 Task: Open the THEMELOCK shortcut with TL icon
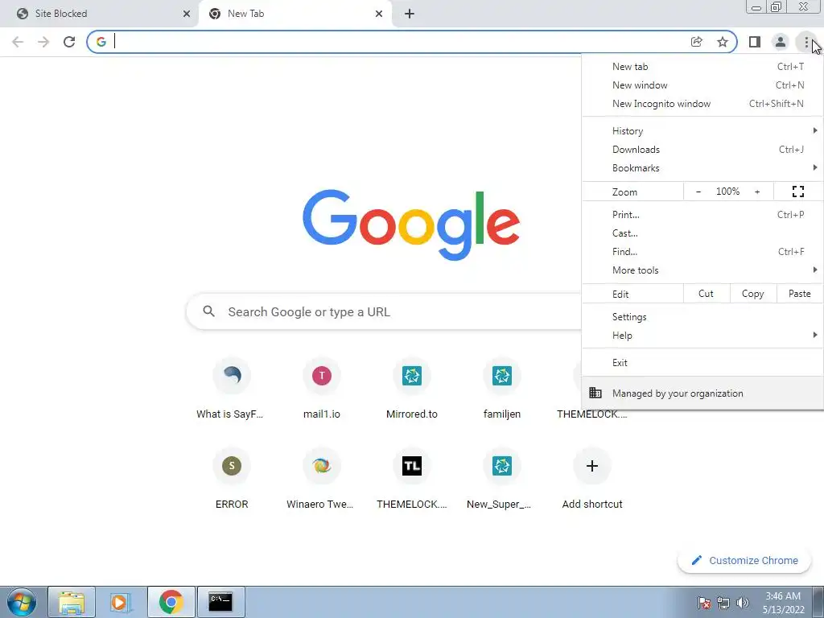coord(412,480)
